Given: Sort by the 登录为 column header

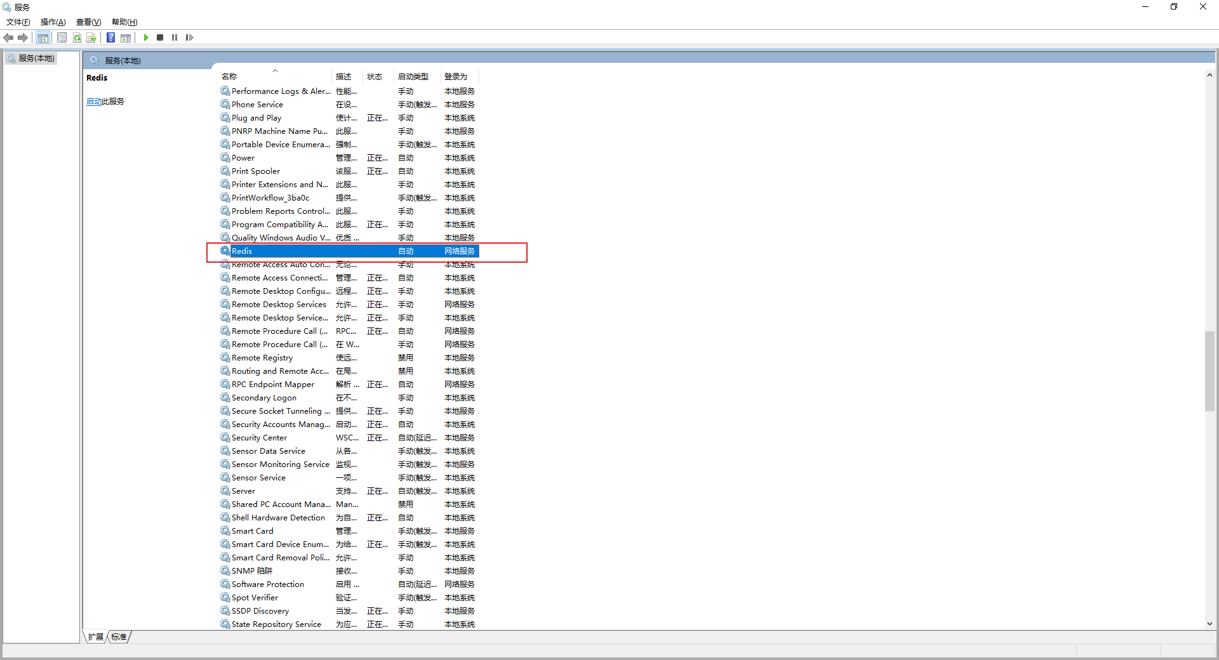Looking at the screenshot, I should [460, 77].
